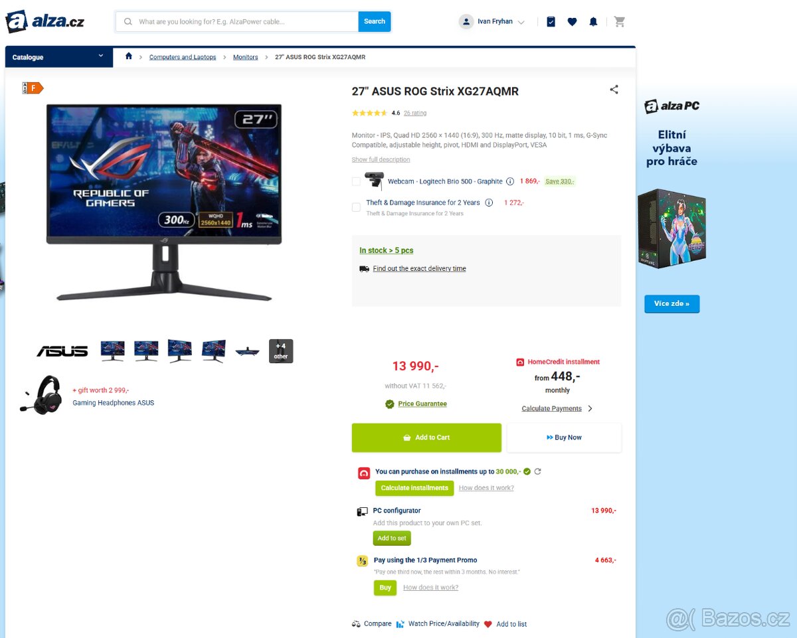Open the notifications bell icon

point(593,22)
